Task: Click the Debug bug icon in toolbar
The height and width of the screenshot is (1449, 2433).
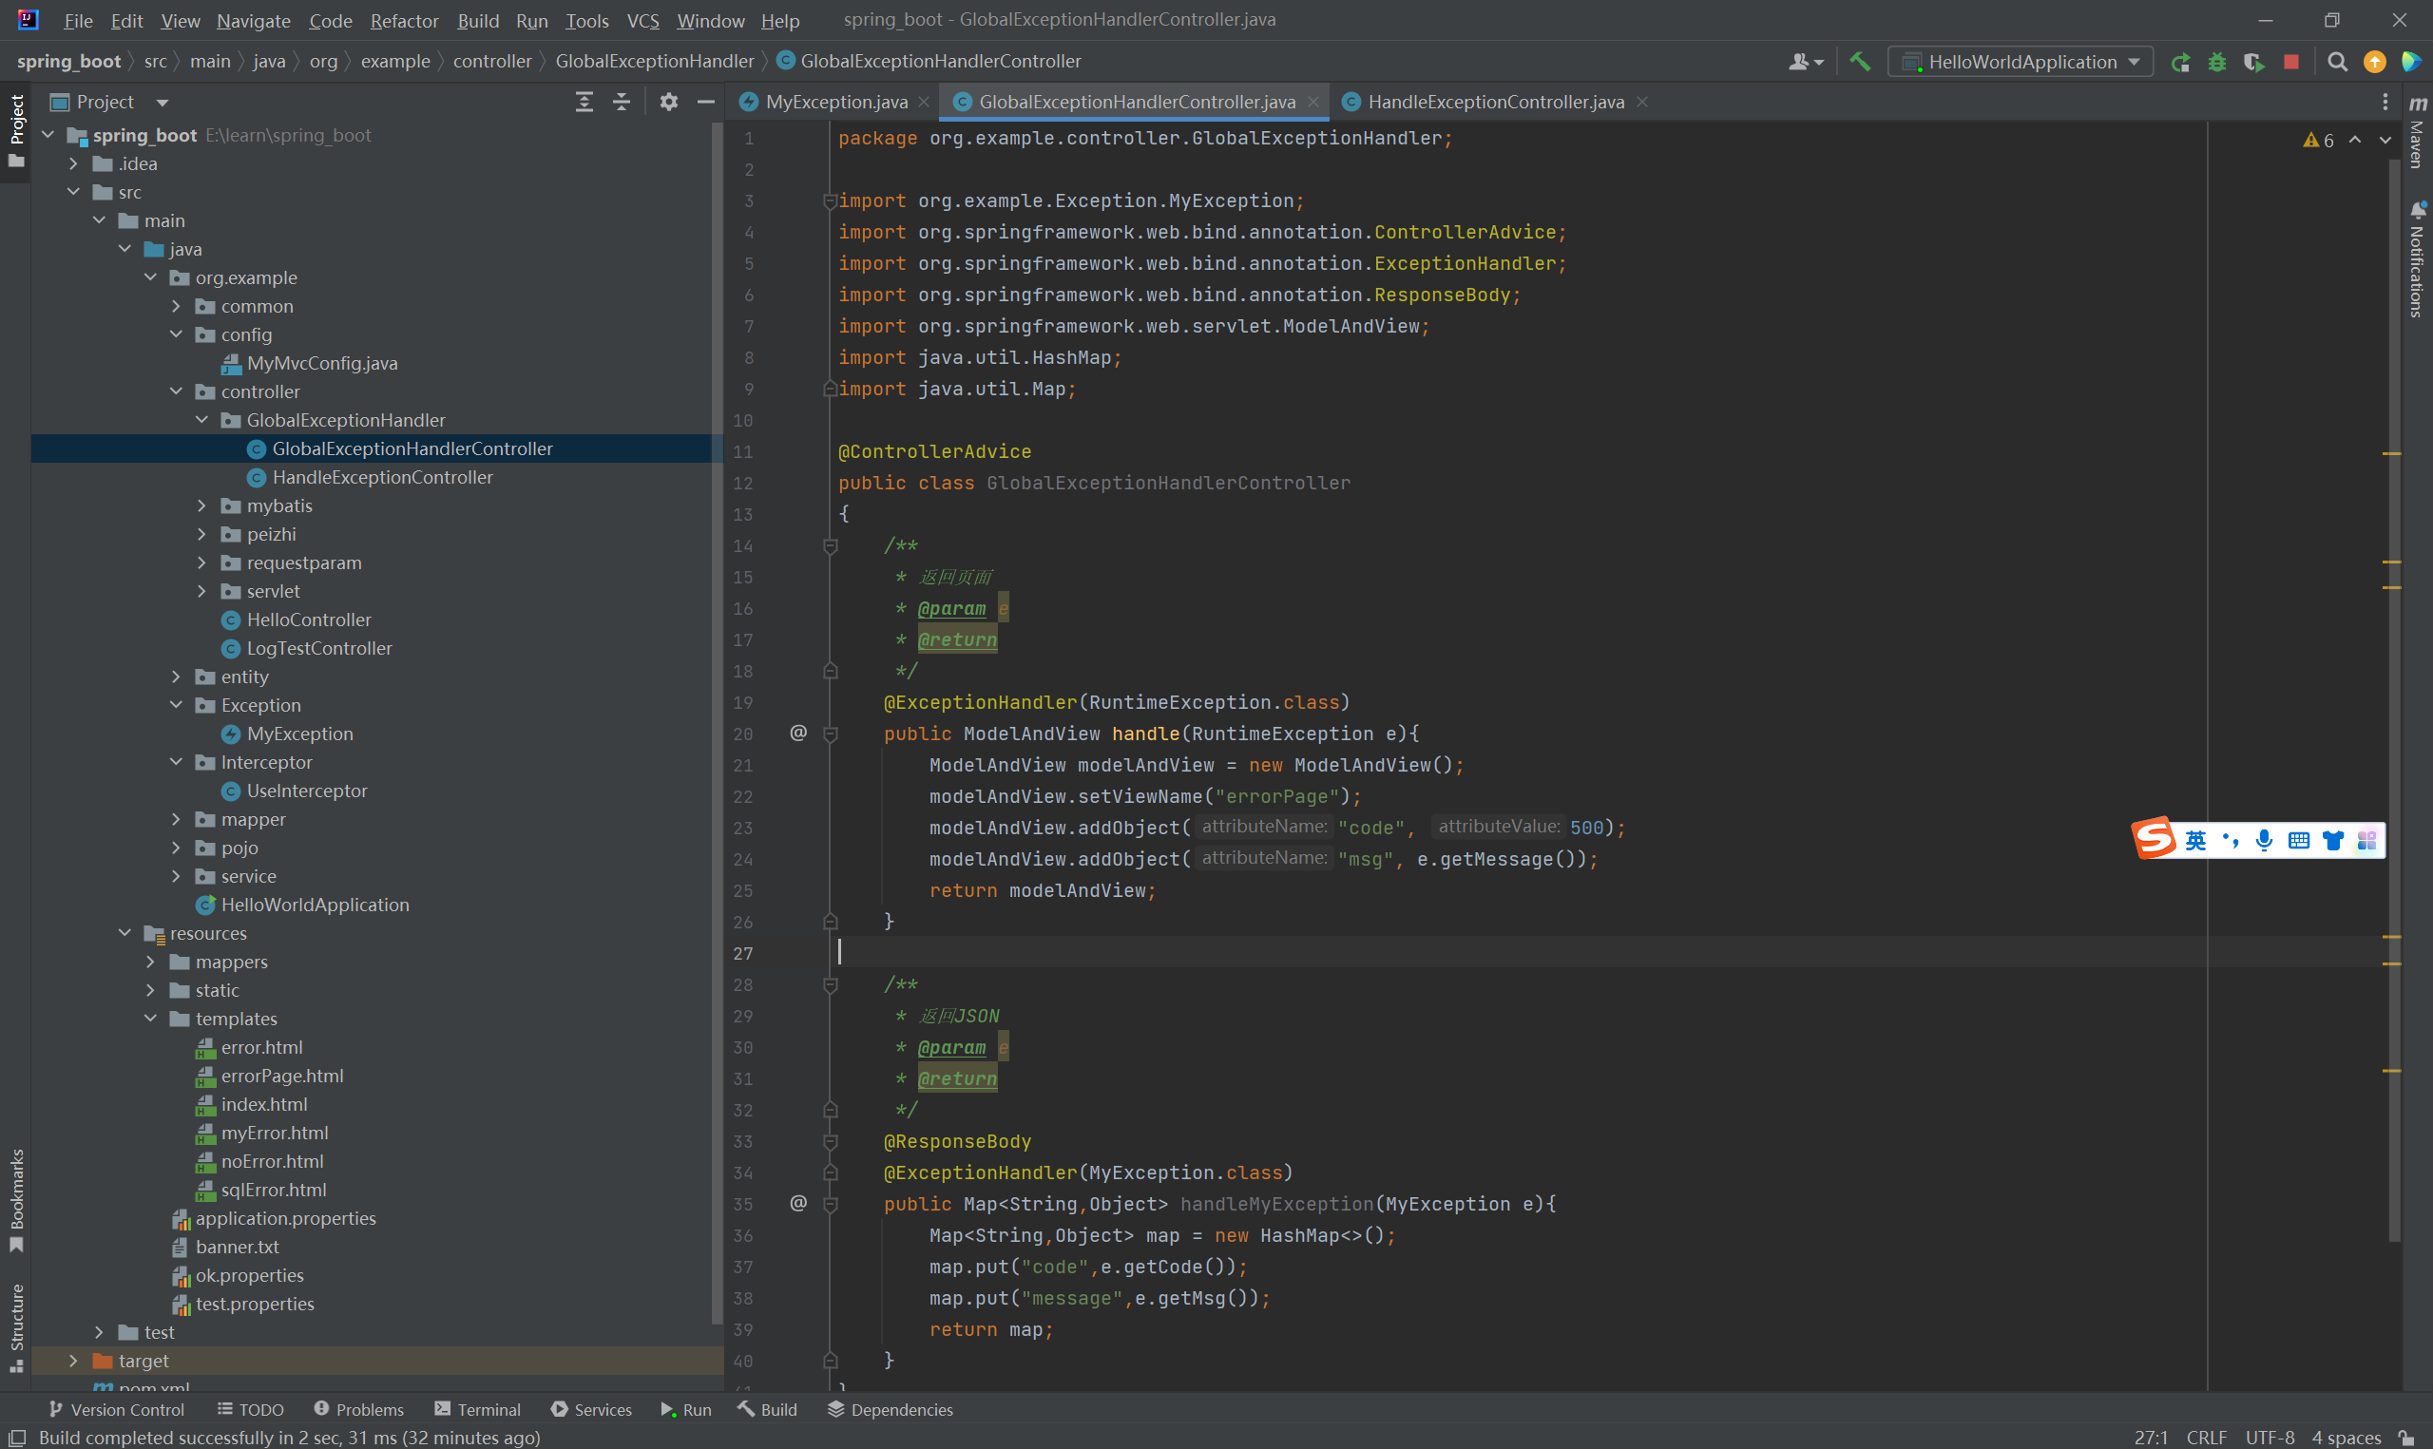Action: (x=2217, y=62)
